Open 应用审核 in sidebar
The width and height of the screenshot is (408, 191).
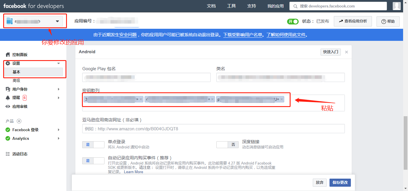coord(20,106)
